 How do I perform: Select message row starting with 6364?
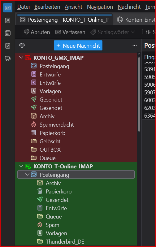click(x=149, y=115)
